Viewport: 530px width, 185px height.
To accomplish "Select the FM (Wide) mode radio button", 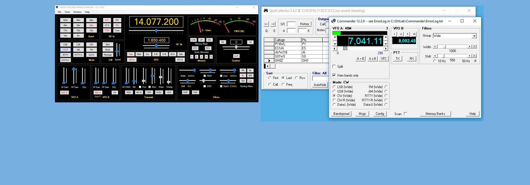I will pos(386,87).
